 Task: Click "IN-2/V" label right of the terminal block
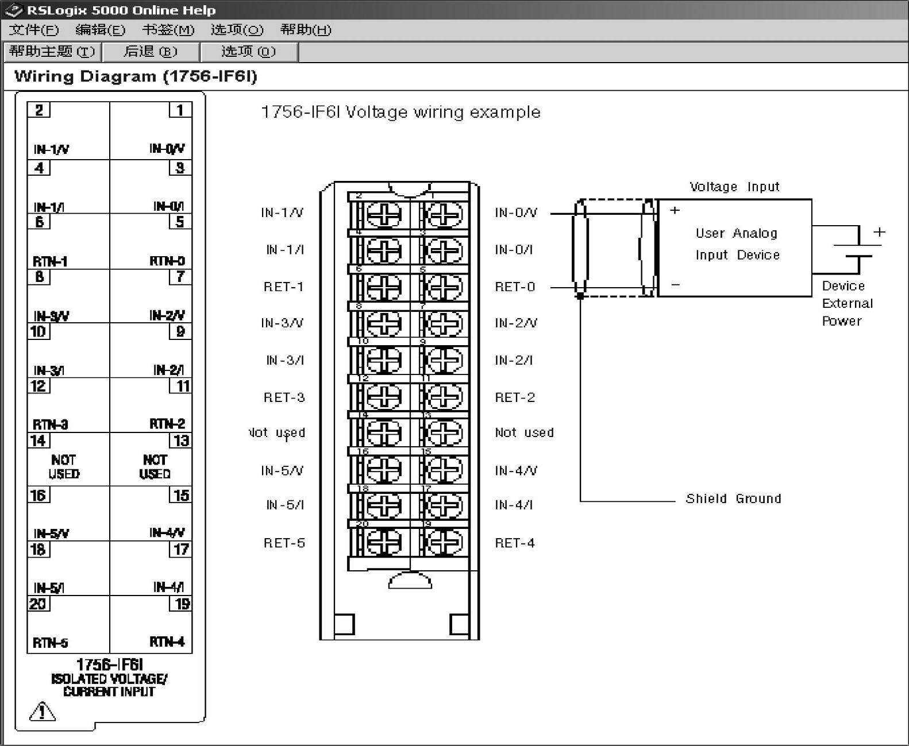tap(516, 323)
